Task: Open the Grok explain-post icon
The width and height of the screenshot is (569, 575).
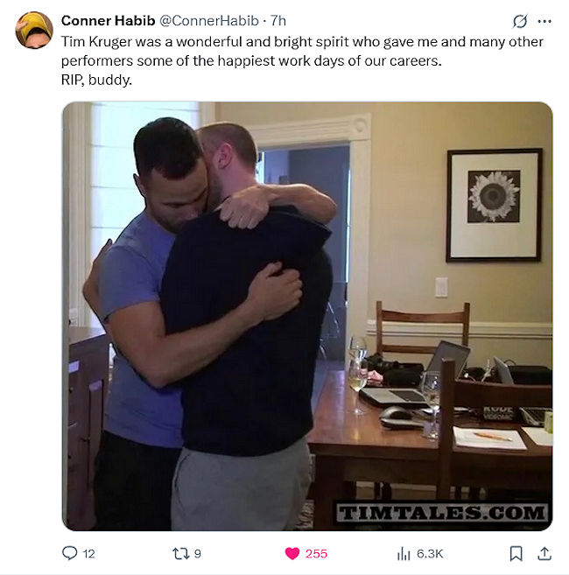Action: tap(520, 21)
